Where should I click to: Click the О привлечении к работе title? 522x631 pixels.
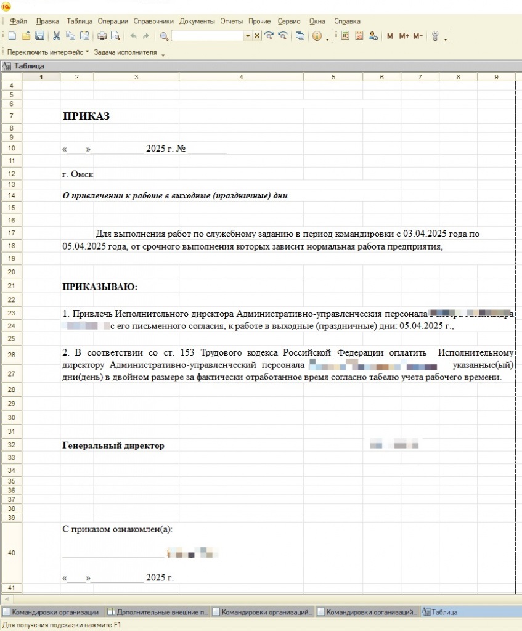175,195
